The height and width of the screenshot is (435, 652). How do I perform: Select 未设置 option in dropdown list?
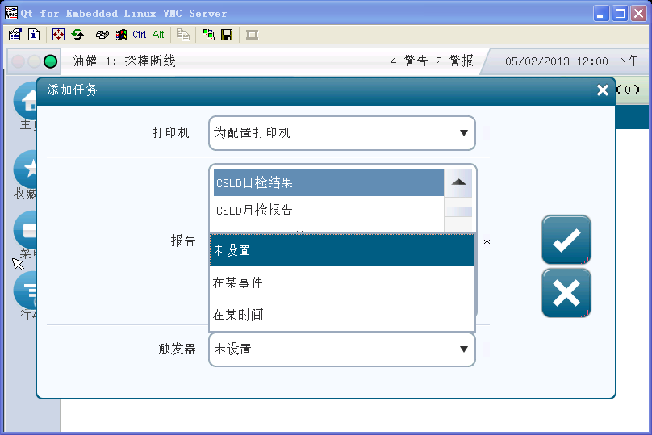[341, 250]
